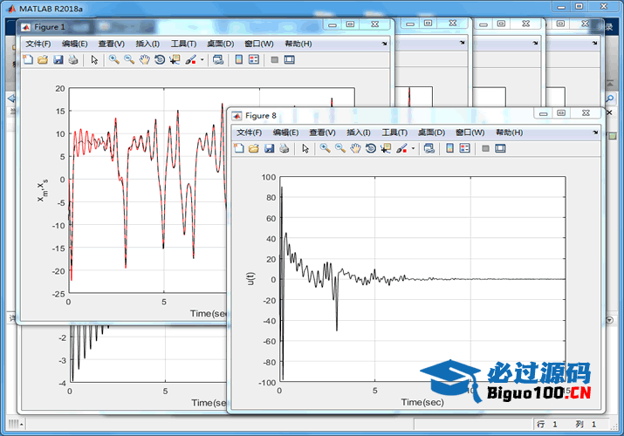The width and height of the screenshot is (624, 436).
Task: Select Edit Plot arrow in Figure 8
Action: coord(305,148)
